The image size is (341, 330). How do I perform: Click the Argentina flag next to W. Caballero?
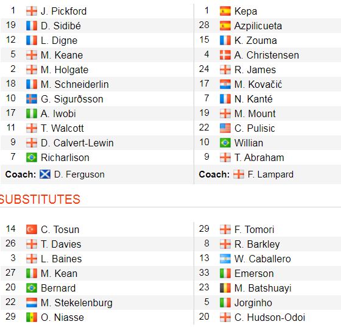coord(225,259)
